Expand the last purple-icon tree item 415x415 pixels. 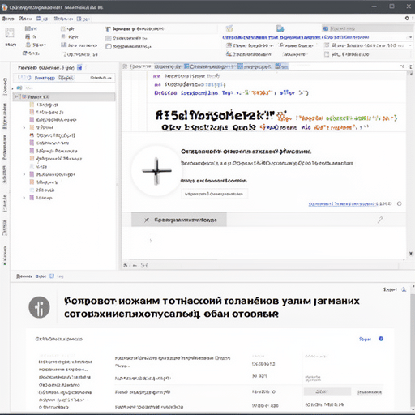tap(24, 198)
